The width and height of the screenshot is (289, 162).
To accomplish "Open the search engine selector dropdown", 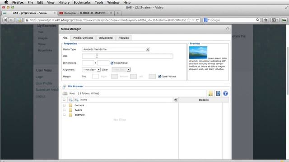I will coord(206,20).
